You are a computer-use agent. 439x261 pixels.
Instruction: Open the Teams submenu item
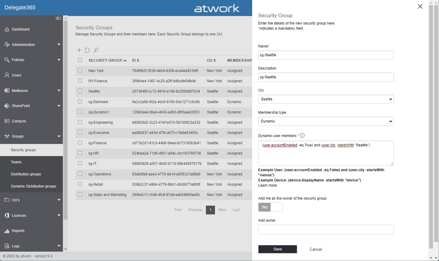pos(31,162)
